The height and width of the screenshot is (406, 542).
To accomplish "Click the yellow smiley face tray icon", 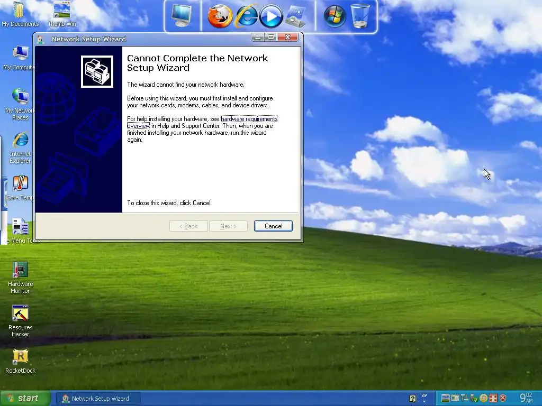I will point(484,398).
